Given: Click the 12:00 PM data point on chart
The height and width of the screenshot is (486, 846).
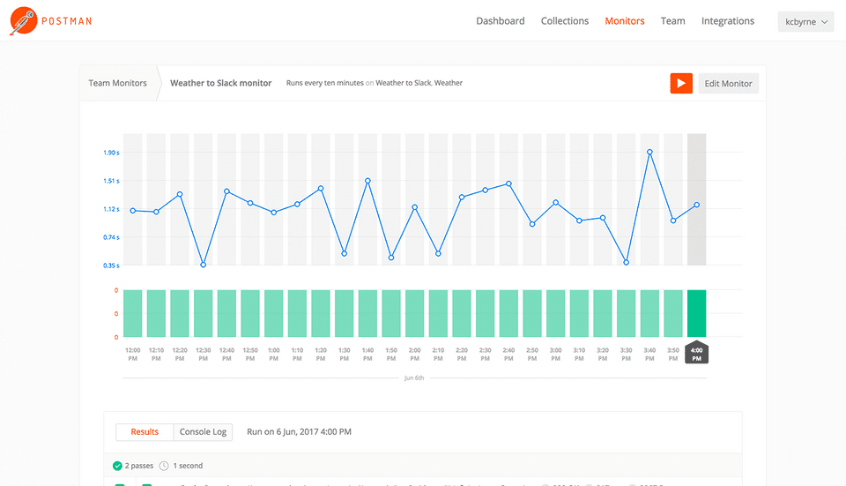Looking at the screenshot, I should (133, 211).
